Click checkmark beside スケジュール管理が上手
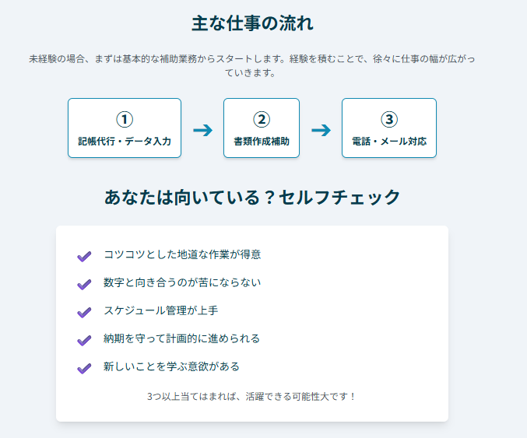Viewport: 527px width, 438px height. click(84, 312)
